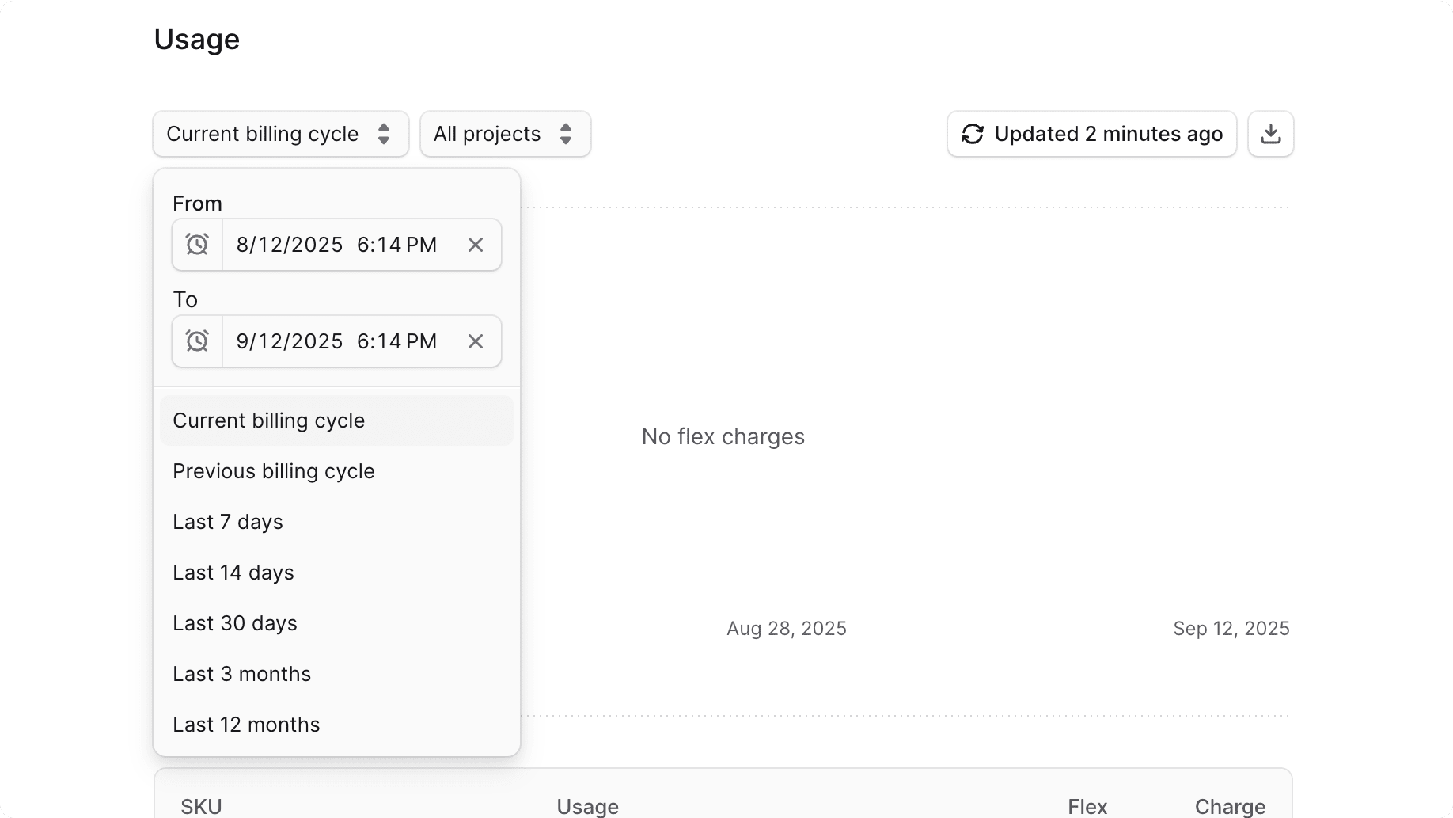Select Last 3 months option
Image resolution: width=1453 pixels, height=818 pixels.
point(241,674)
